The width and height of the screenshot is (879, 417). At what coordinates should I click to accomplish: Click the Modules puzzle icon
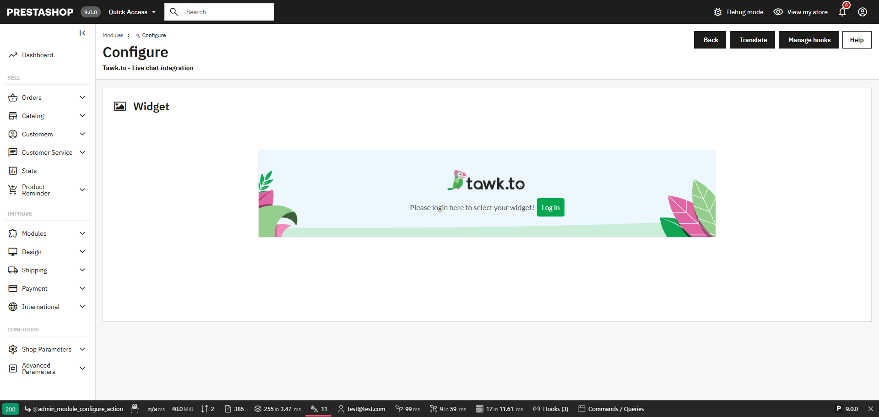[13, 233]
